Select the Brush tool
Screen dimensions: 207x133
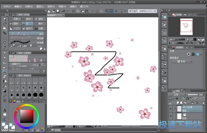click(5, 62)
